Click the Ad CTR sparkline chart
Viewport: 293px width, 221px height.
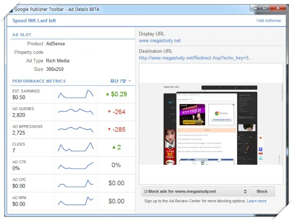coord(76,165)
